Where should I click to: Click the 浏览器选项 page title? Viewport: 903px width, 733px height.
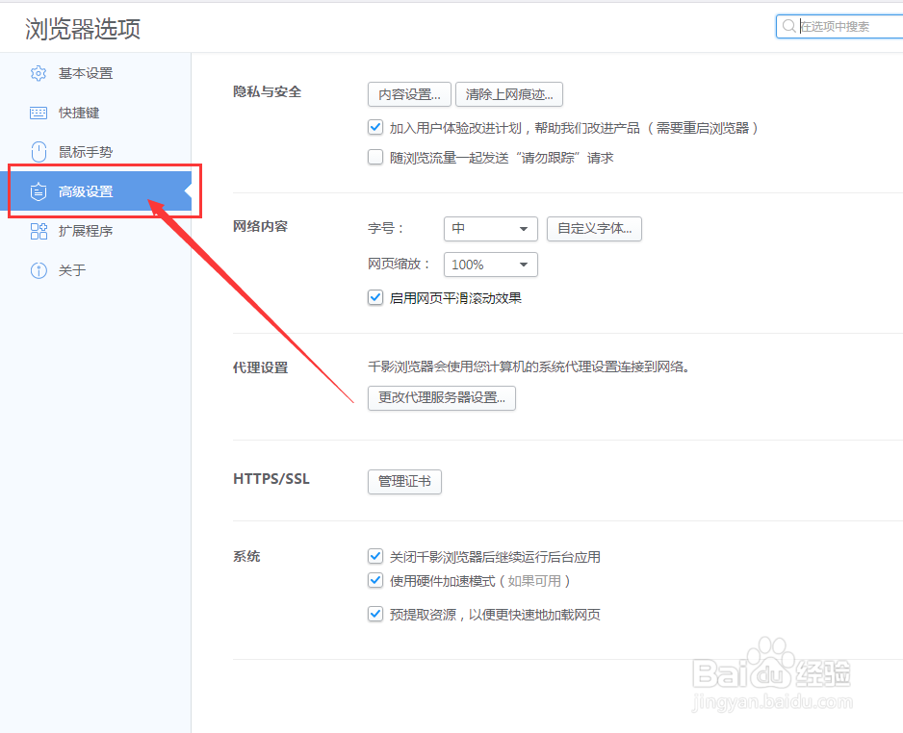tap(83, 29)
